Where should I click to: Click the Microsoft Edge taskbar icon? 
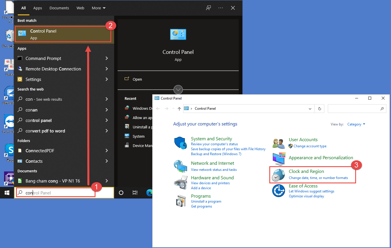coord(150,192)
